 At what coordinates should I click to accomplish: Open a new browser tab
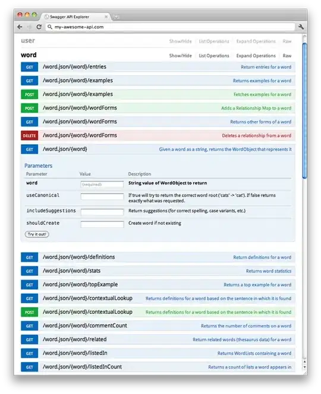[116, 17]
